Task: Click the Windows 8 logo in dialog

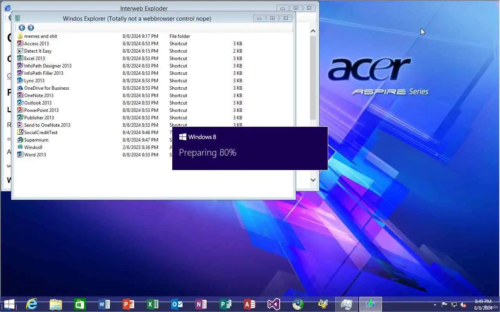Action: click(x=182, y=137)
